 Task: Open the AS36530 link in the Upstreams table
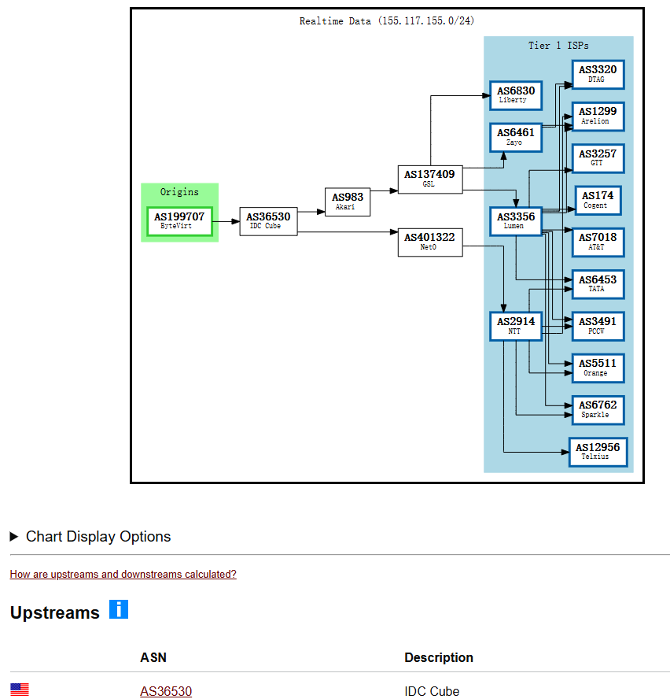pos(166,691)
